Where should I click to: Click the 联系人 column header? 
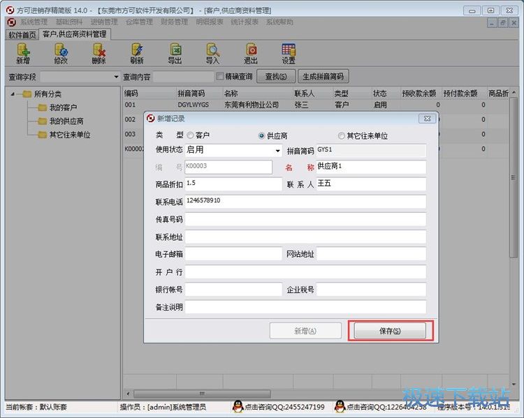pos(313,94)
